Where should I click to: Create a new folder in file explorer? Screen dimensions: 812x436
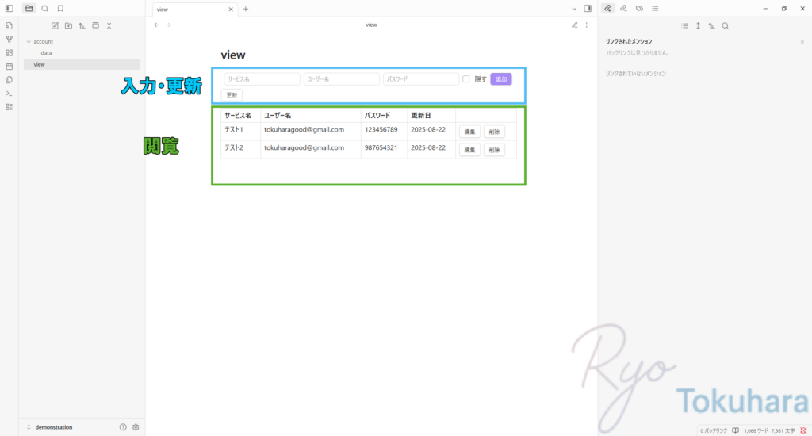(68, 25)
